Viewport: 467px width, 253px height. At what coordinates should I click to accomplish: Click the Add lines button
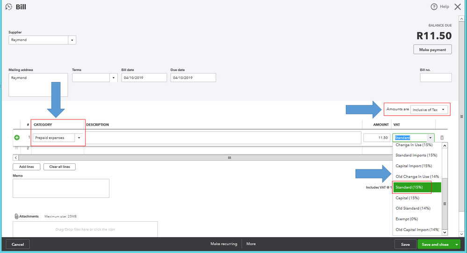pyautogui.click(x=26, y=167)
